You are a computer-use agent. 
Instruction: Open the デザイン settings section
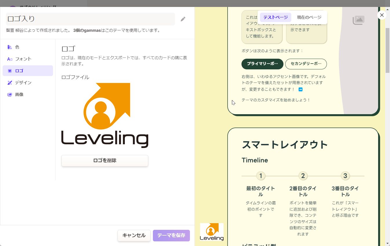pos(23,82)
